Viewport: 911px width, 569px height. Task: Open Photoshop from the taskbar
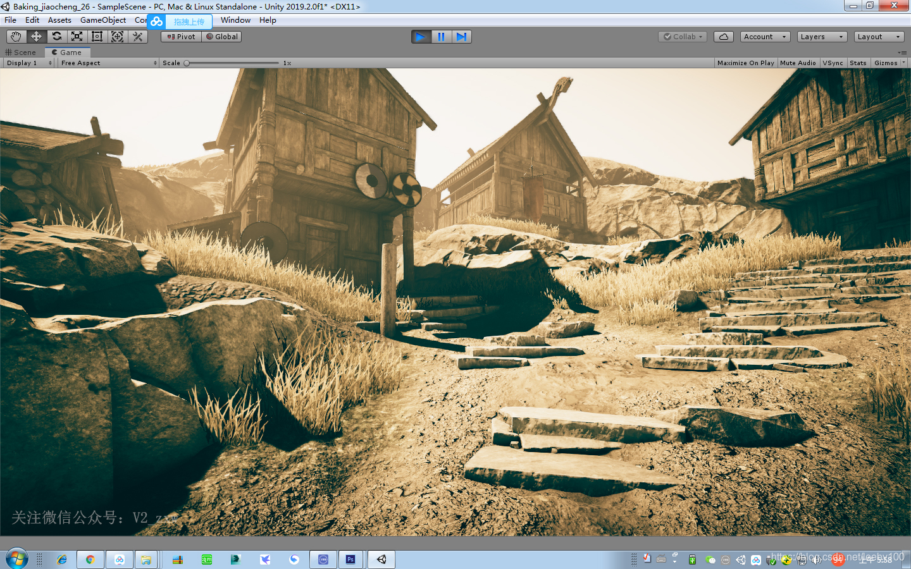click(x=350, y=560)
